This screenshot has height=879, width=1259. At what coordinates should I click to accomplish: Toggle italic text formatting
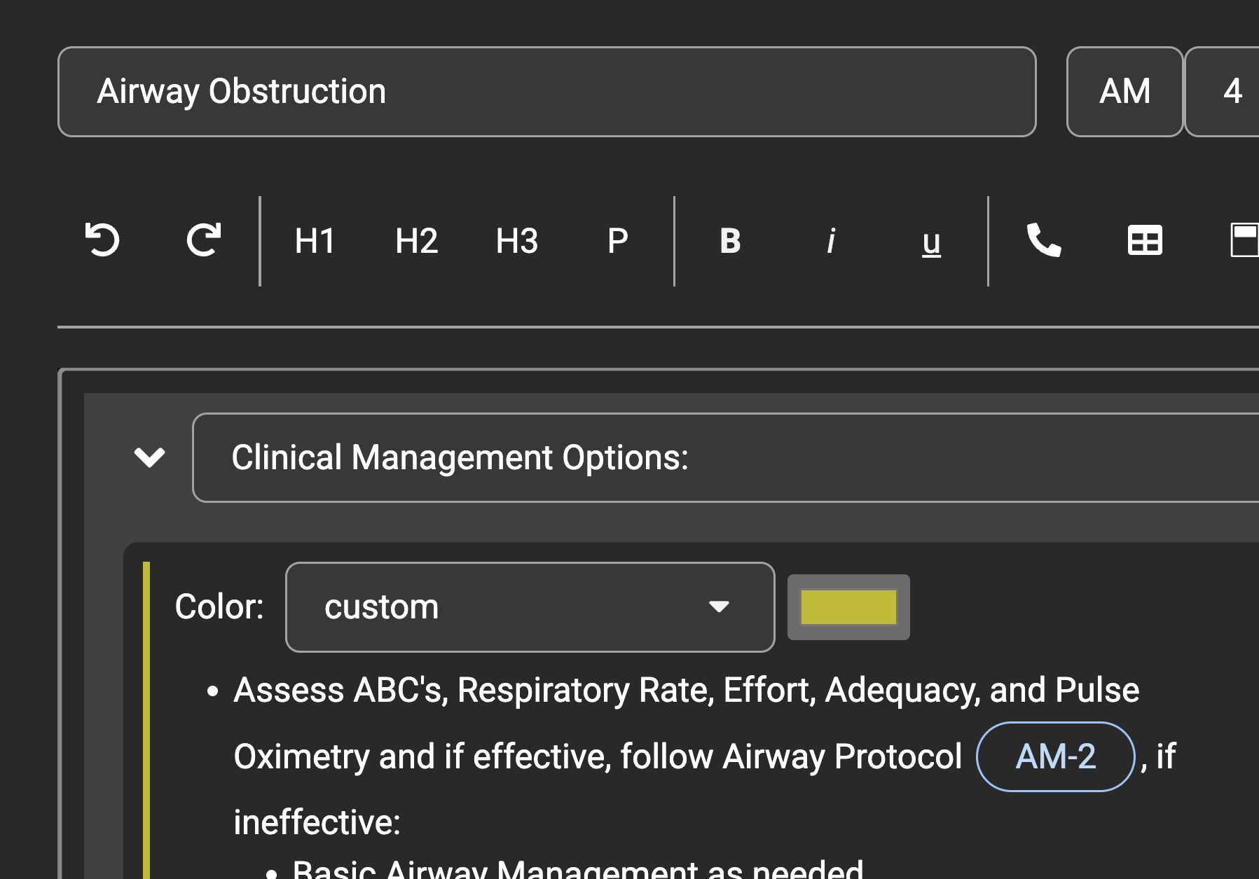tap(831, 240)
